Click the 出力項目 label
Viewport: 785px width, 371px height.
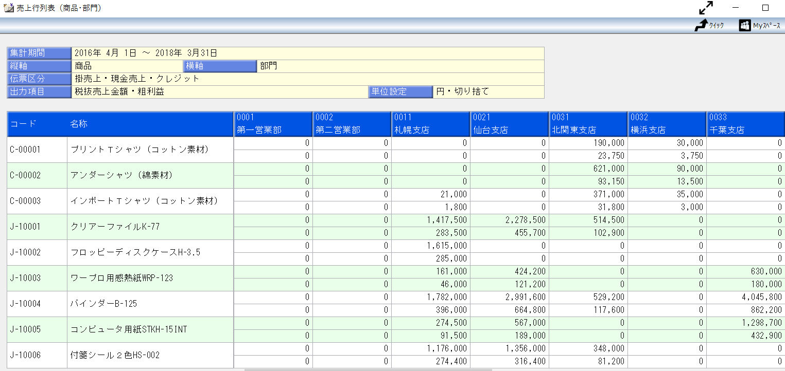click(39, 91)
